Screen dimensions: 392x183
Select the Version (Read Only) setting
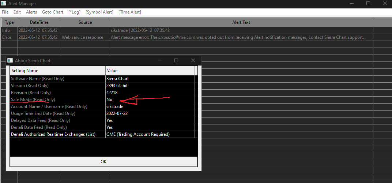pos(57,86)
